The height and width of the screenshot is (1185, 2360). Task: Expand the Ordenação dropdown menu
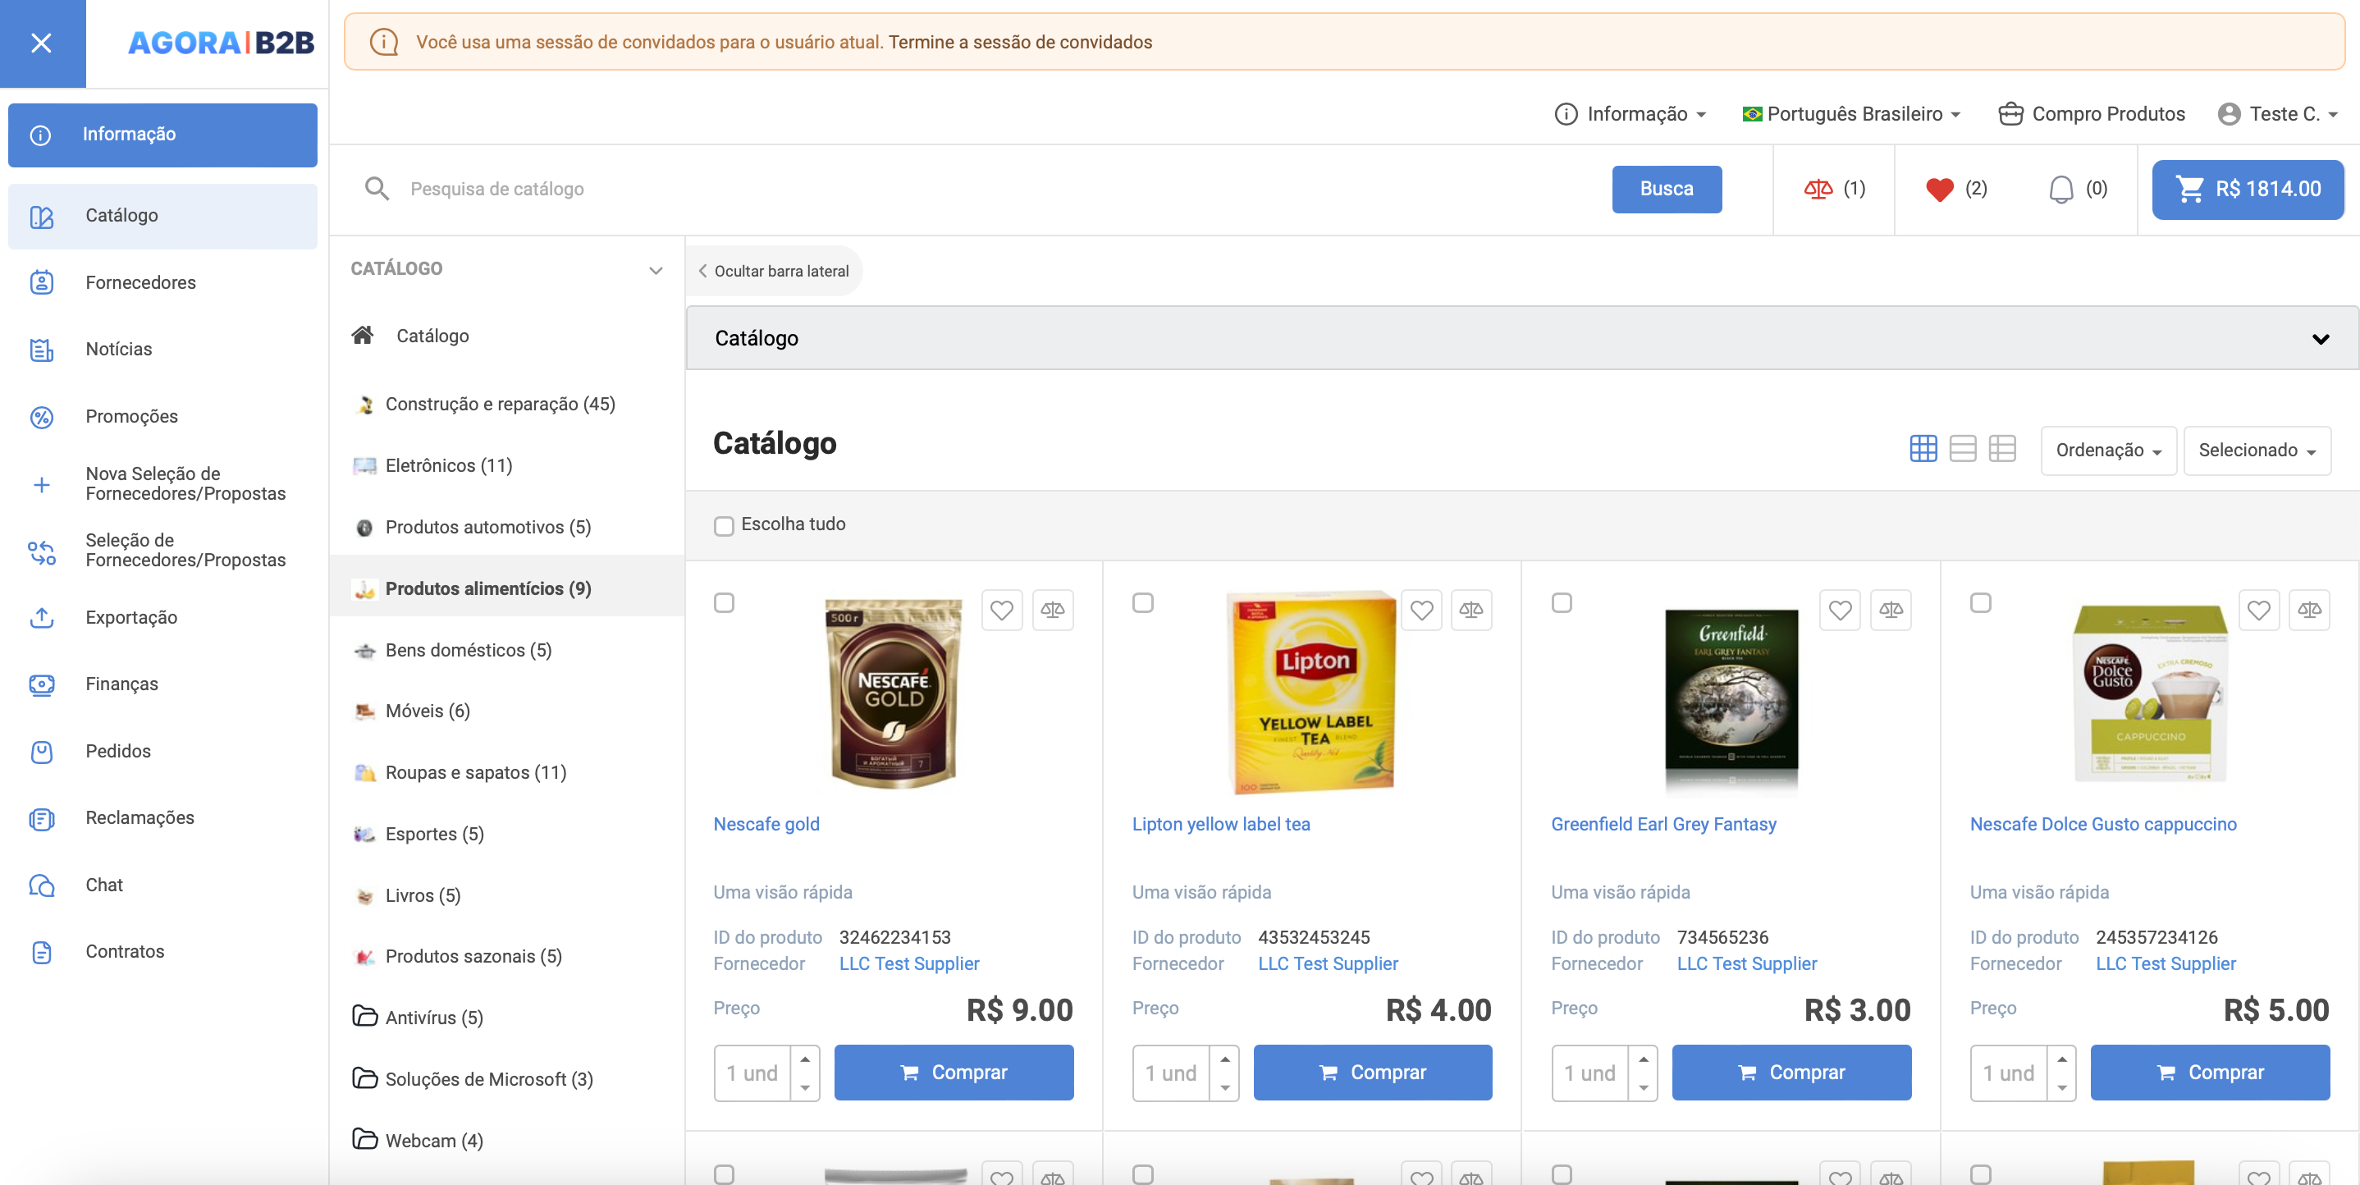click(2108, 451)
